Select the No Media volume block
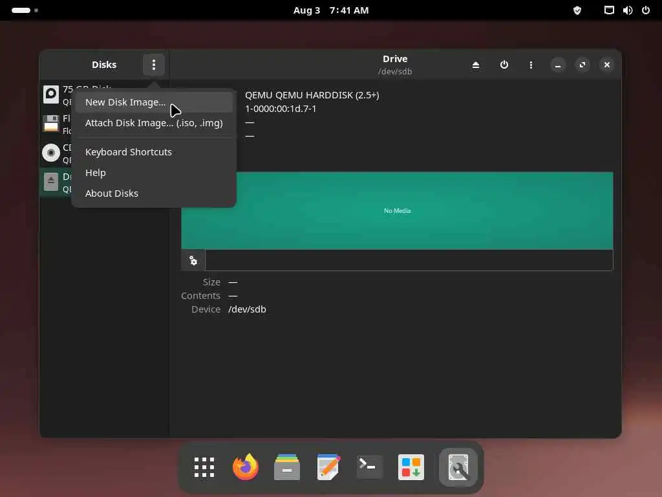 397,210
